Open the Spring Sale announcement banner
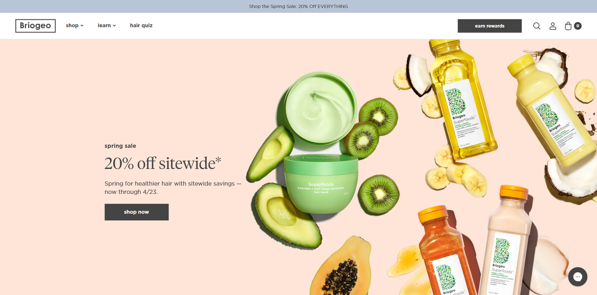 (298, 6)
